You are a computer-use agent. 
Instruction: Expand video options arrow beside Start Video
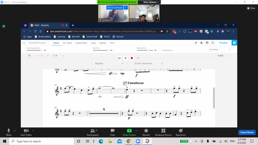(x=33, y=131)
